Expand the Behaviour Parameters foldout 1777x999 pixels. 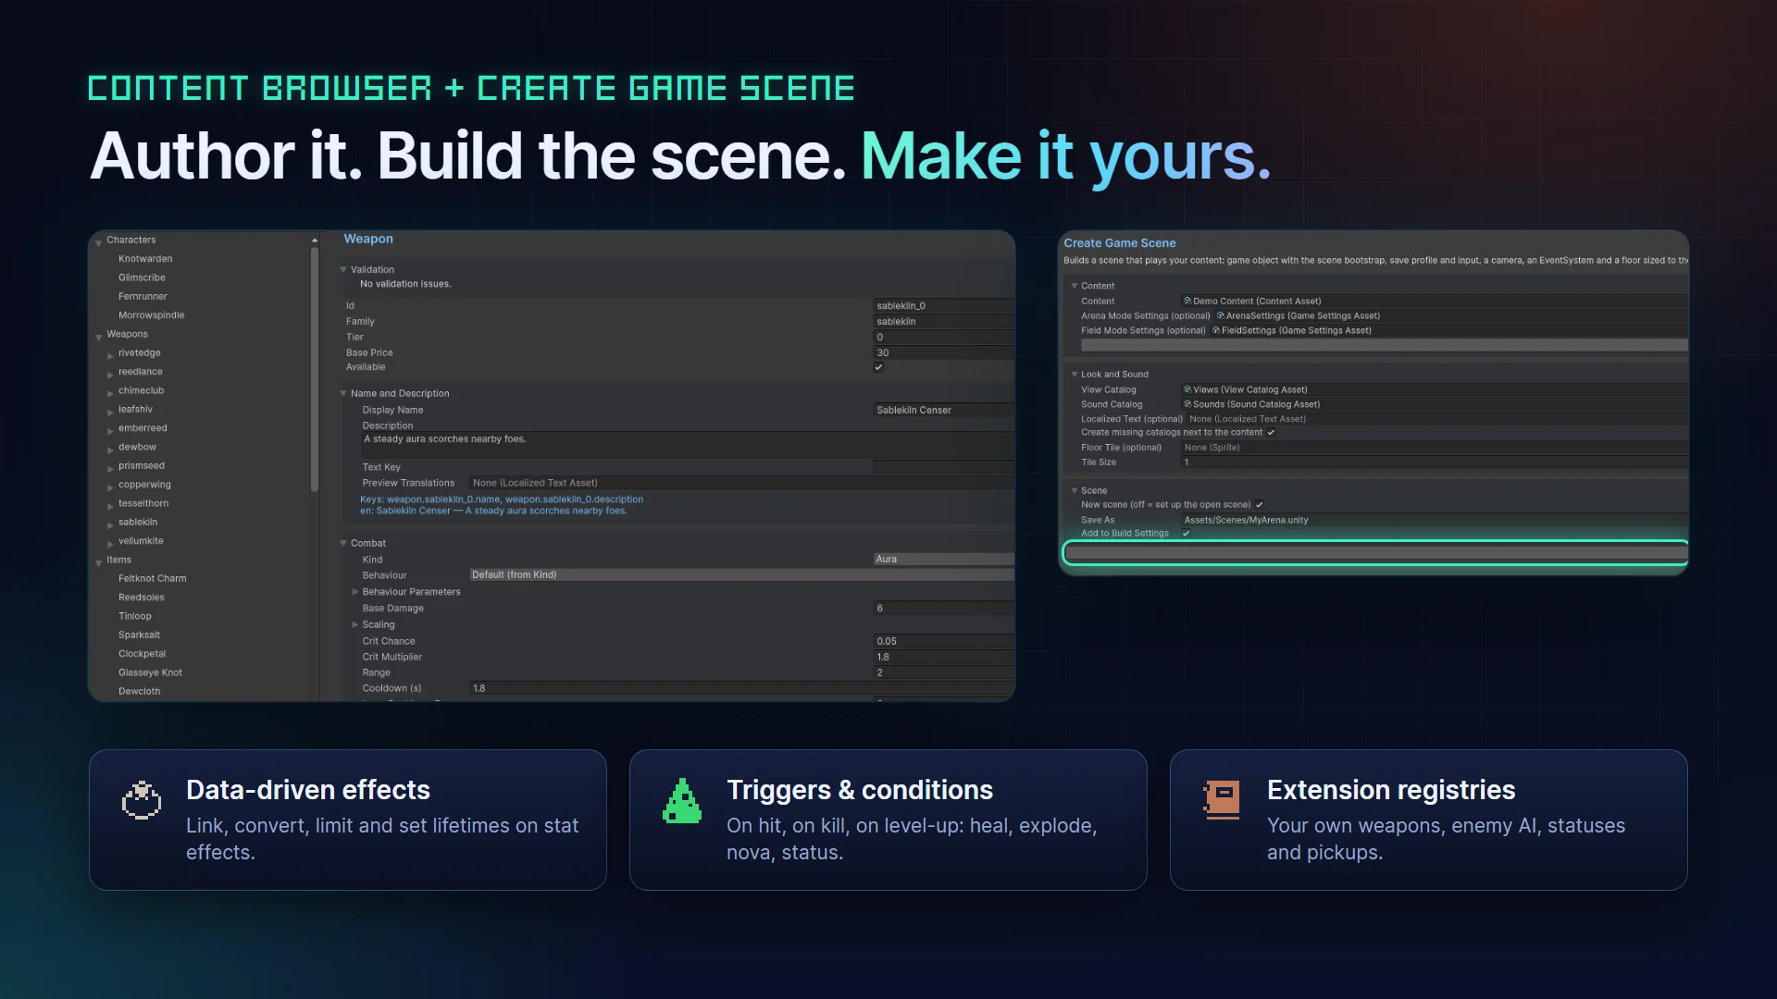click(x=355, y=592)
